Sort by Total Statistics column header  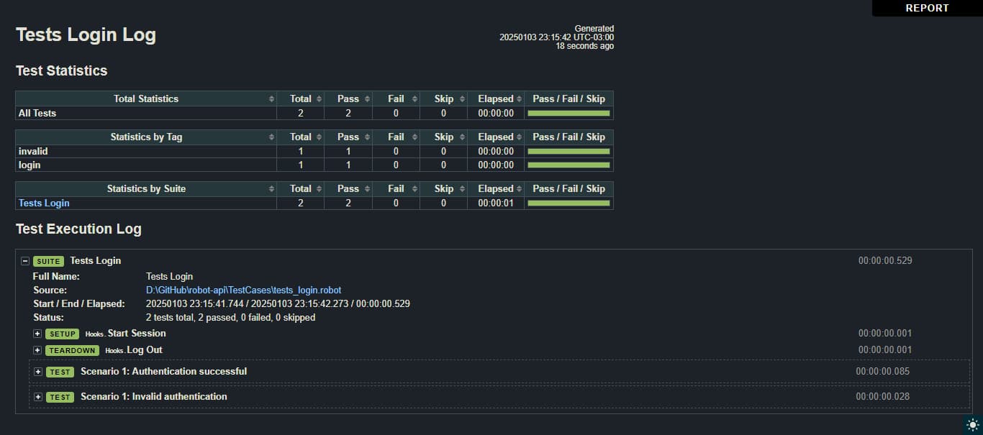(146, 99)
